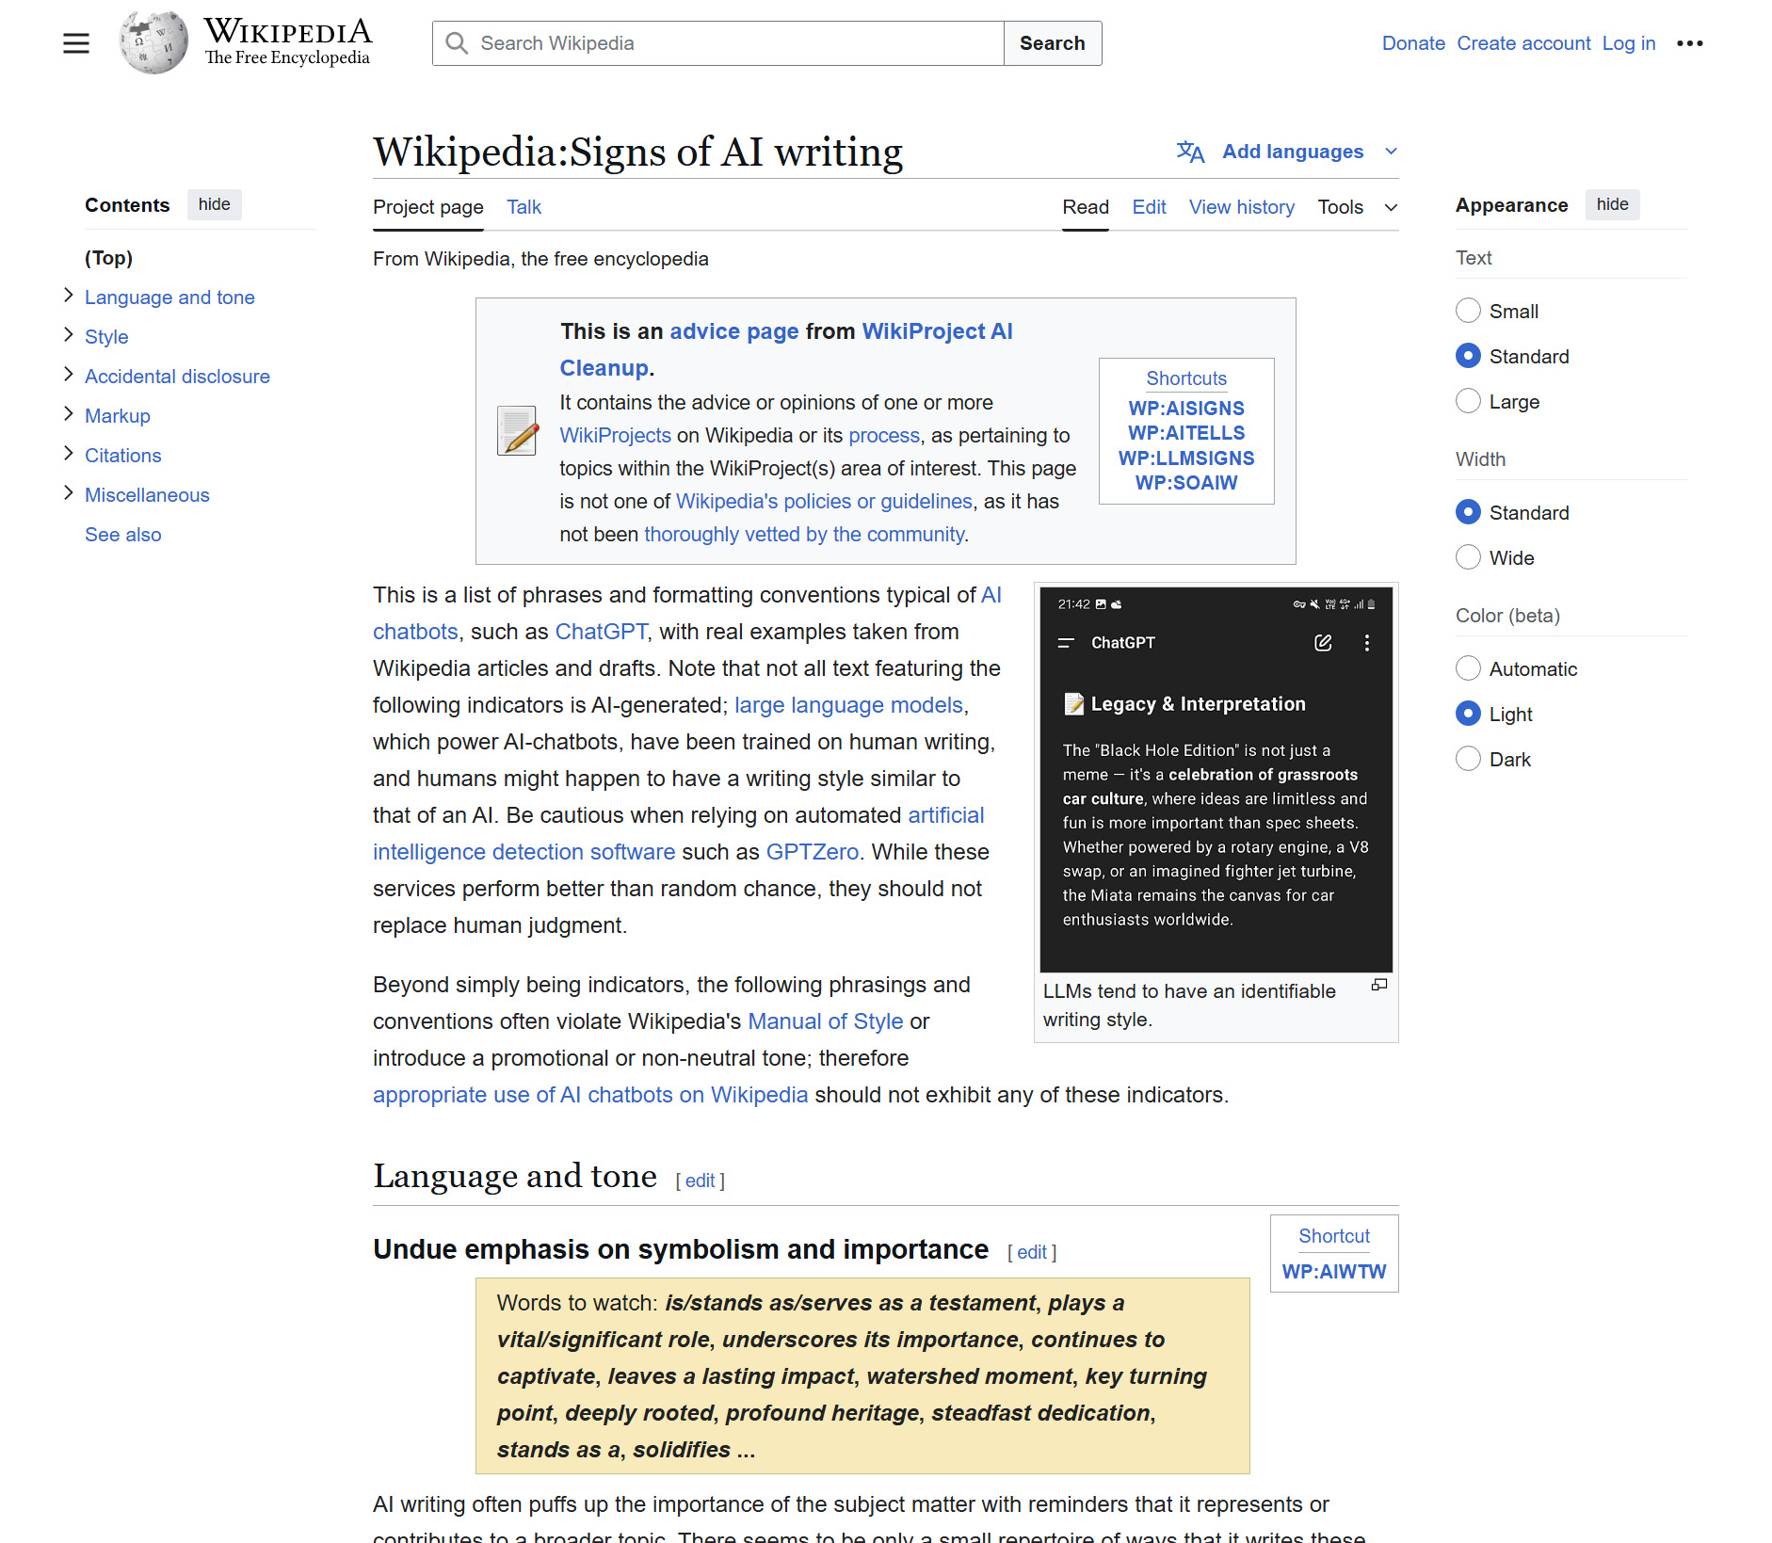Open the process link
Image resolution: width=1772 pixels, height=1543 pixels.
pyautogui.click(x=884, y=436)
